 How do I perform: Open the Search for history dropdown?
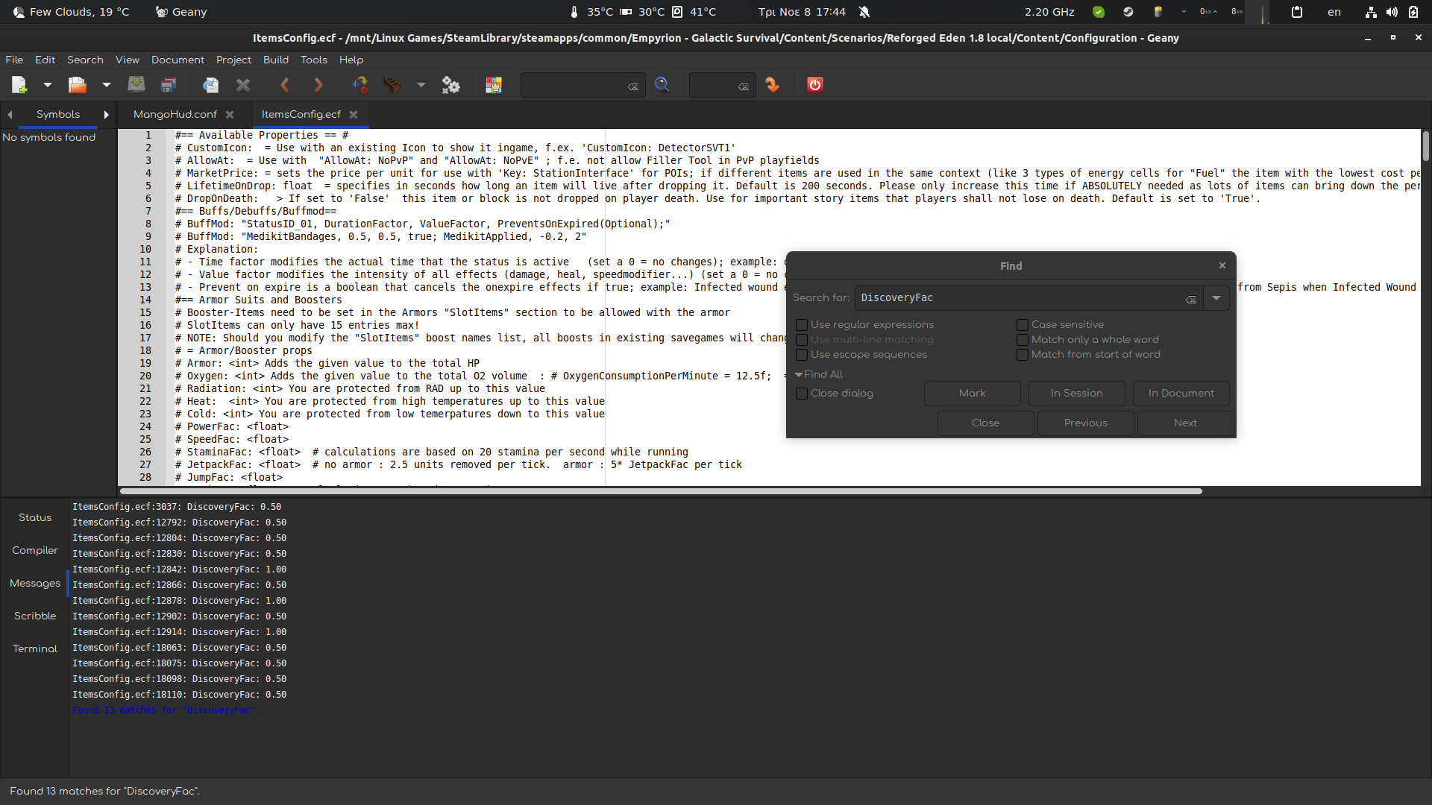(x=1216, y=298)
